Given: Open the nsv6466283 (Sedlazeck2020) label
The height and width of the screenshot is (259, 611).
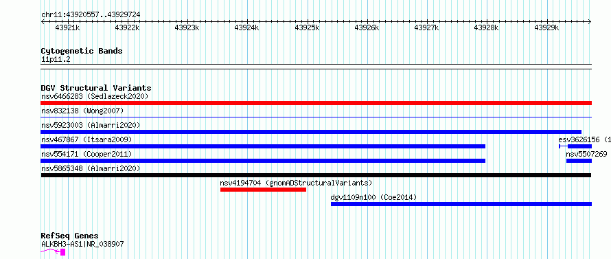Looking at the screenshot, I should (95, 96).
